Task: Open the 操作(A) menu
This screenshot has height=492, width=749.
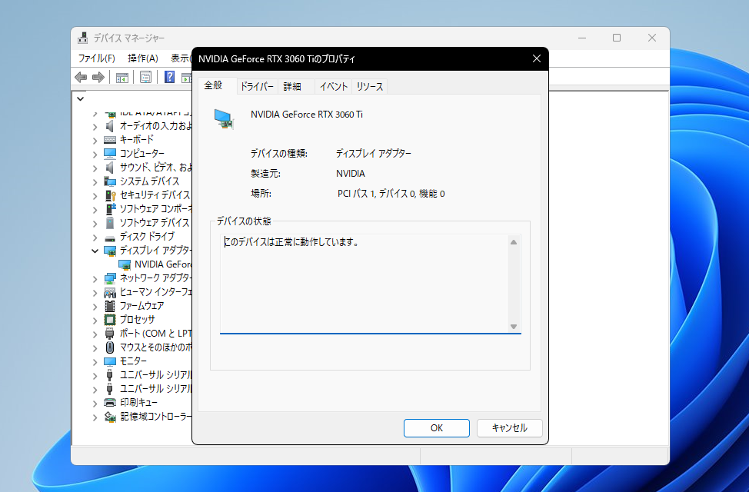Action: tap(143, 58)
